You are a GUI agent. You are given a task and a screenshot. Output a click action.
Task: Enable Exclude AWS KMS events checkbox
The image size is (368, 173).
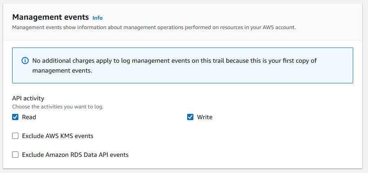click(x=15, y=136)
